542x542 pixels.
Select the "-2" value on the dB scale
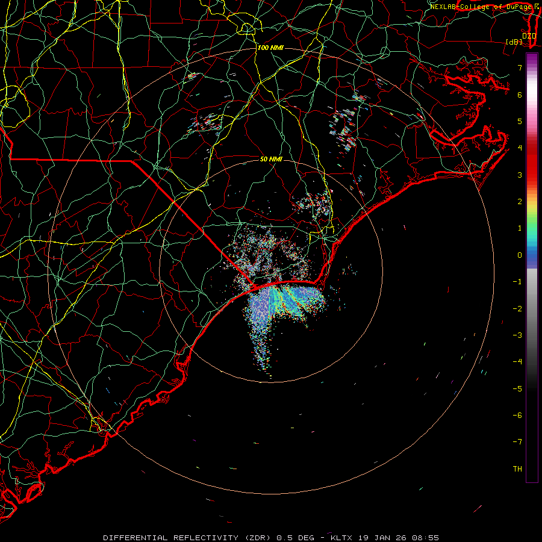pos(517,309)
